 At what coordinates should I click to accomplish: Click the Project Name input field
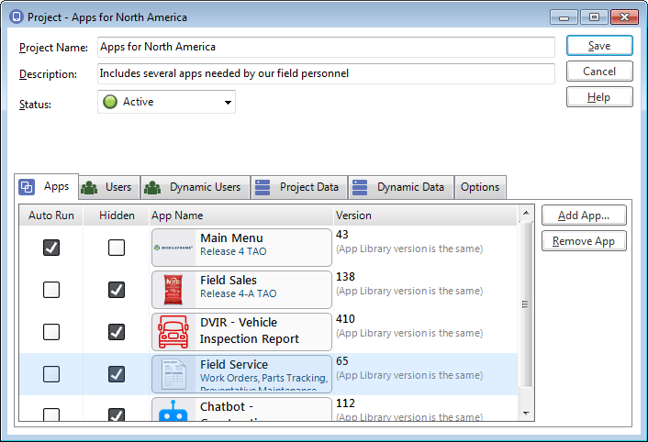coord(326,47)
